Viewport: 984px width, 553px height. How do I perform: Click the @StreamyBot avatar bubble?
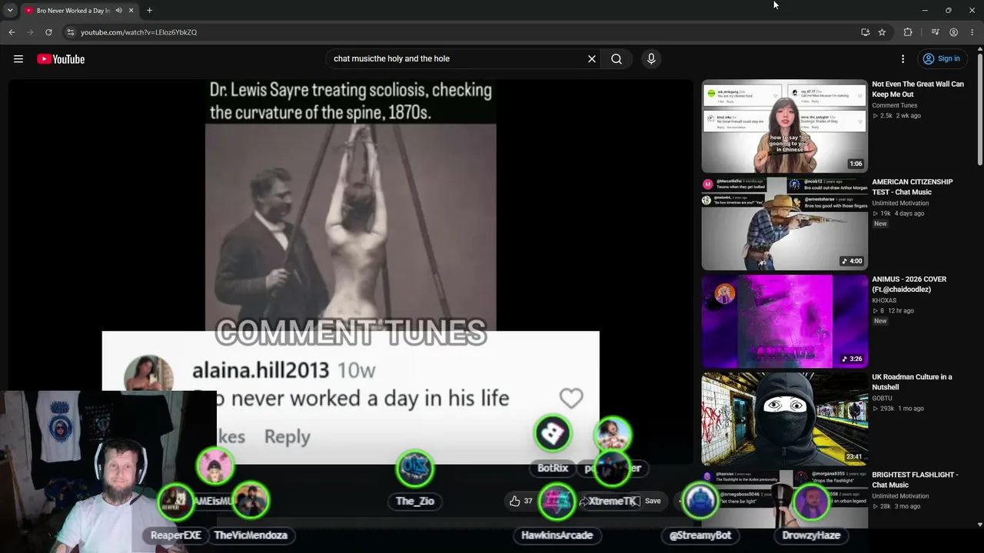tap(700, 501)
